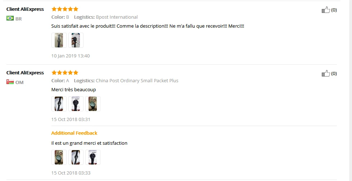352x181 pixels.
Task: Open first photo in the Brazil review
Action: [x=59, y=40]
